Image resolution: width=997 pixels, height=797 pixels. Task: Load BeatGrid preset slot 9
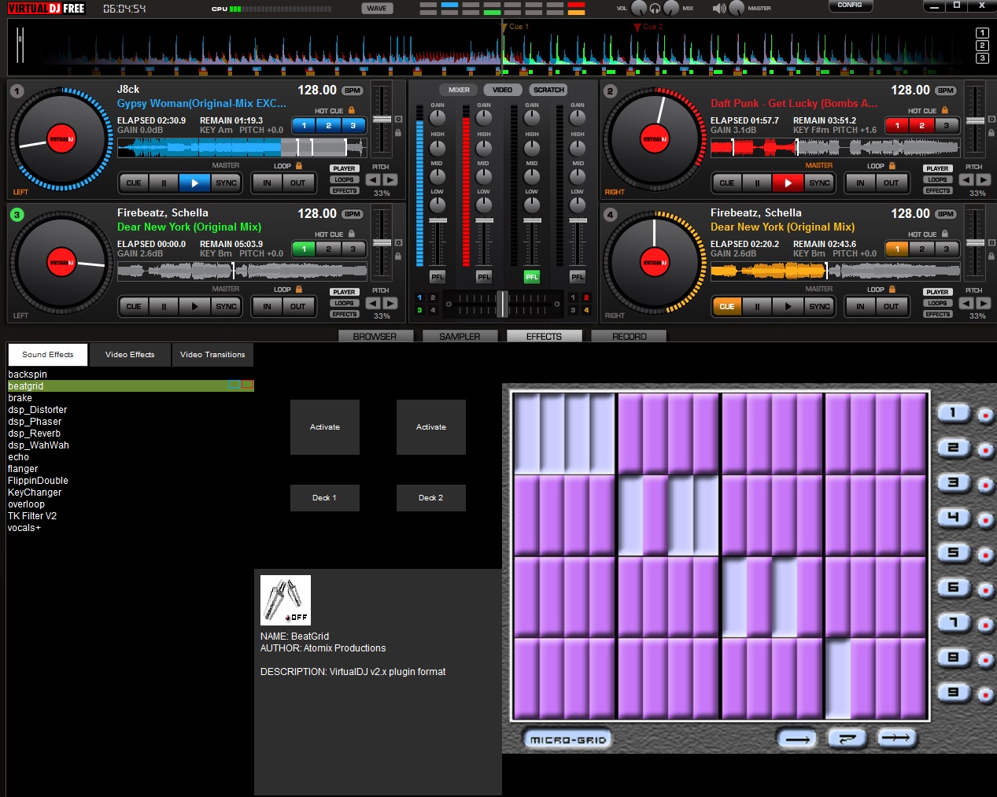point(953,692)
